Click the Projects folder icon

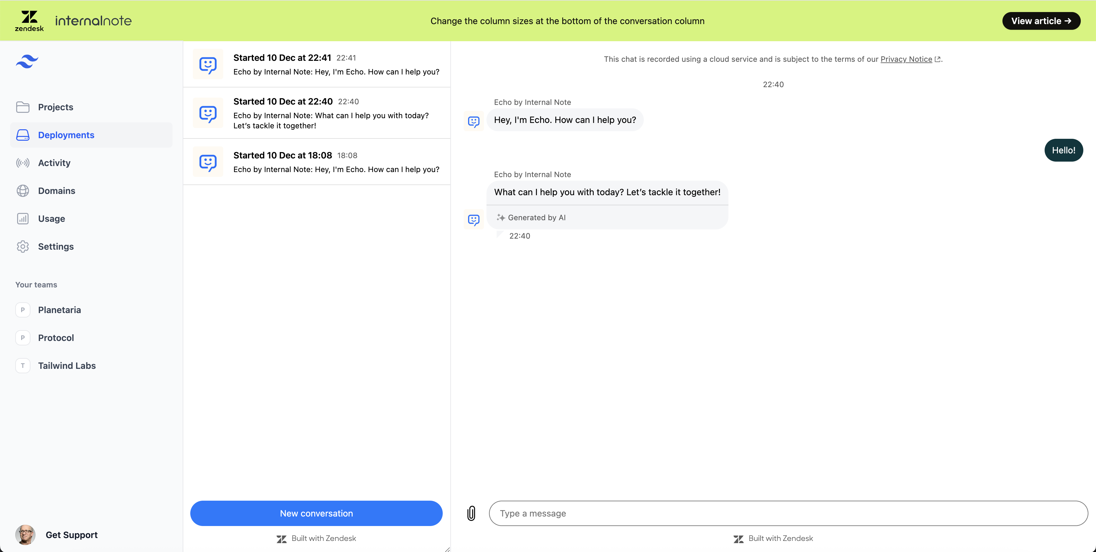[23, 107]
